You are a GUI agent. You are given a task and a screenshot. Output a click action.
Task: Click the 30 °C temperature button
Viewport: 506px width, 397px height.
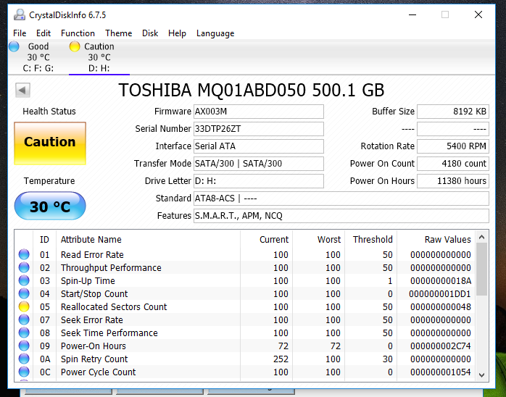click(x=50, y=206)
